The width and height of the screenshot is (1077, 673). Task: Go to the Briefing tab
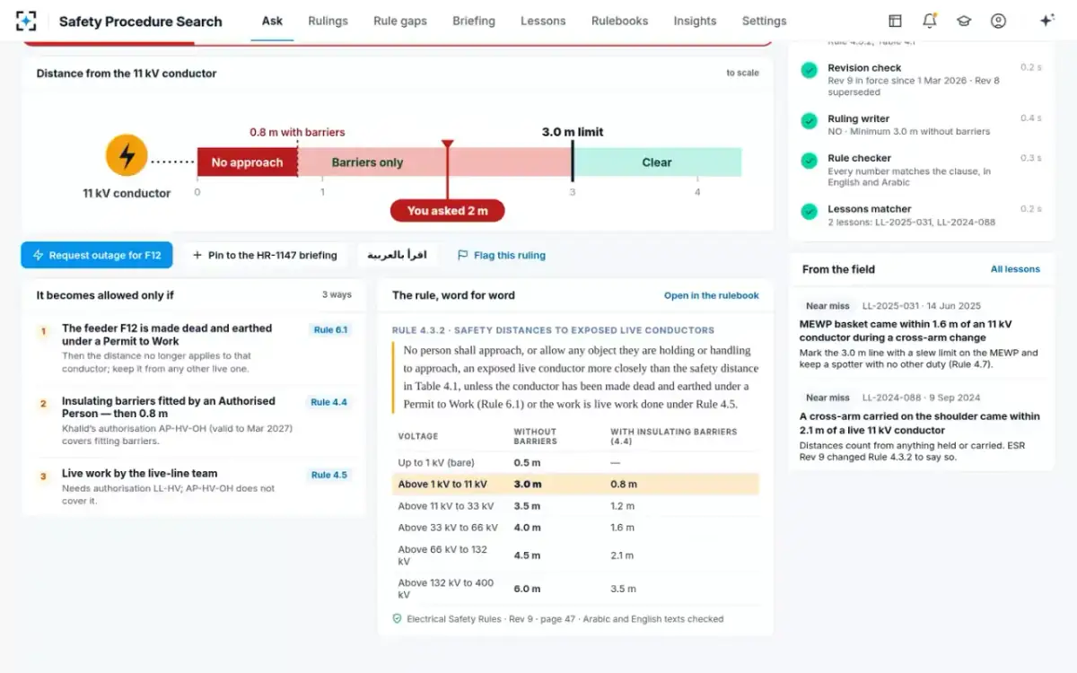point(474,21)
